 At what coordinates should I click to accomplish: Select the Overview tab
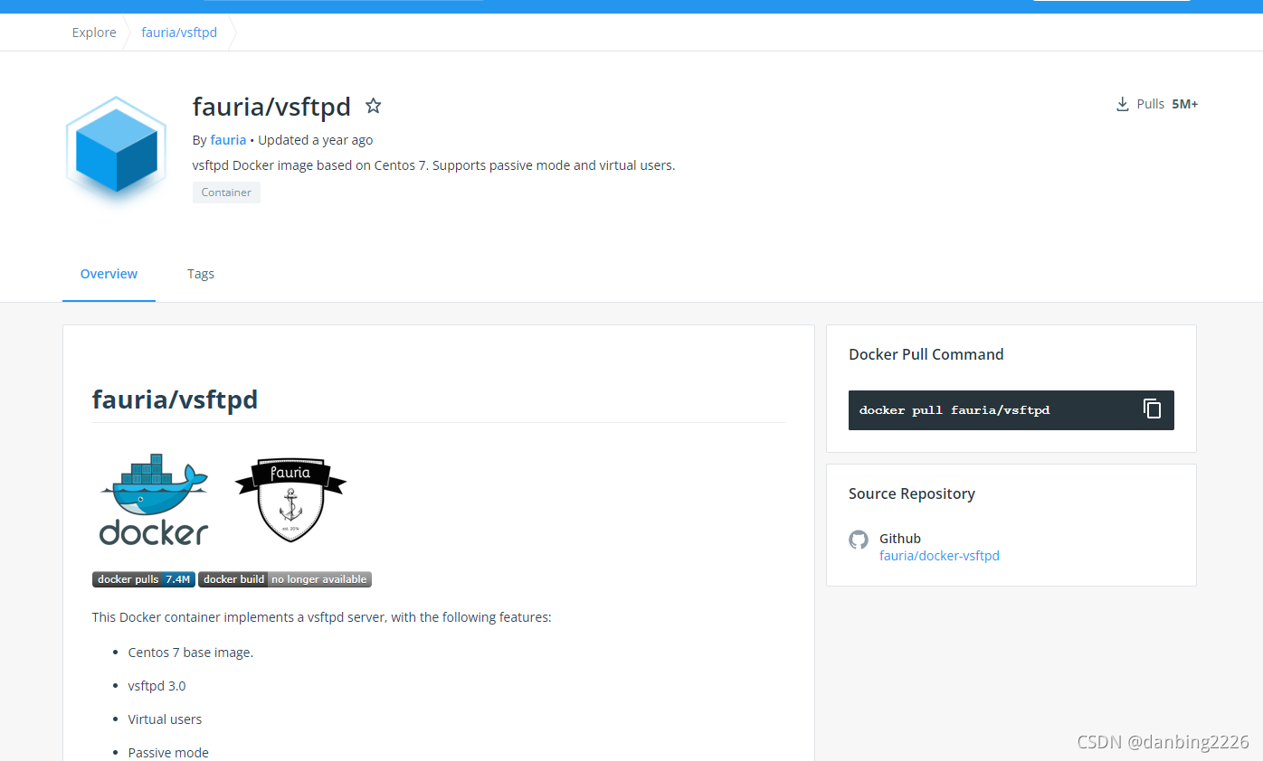coord(109,273)
